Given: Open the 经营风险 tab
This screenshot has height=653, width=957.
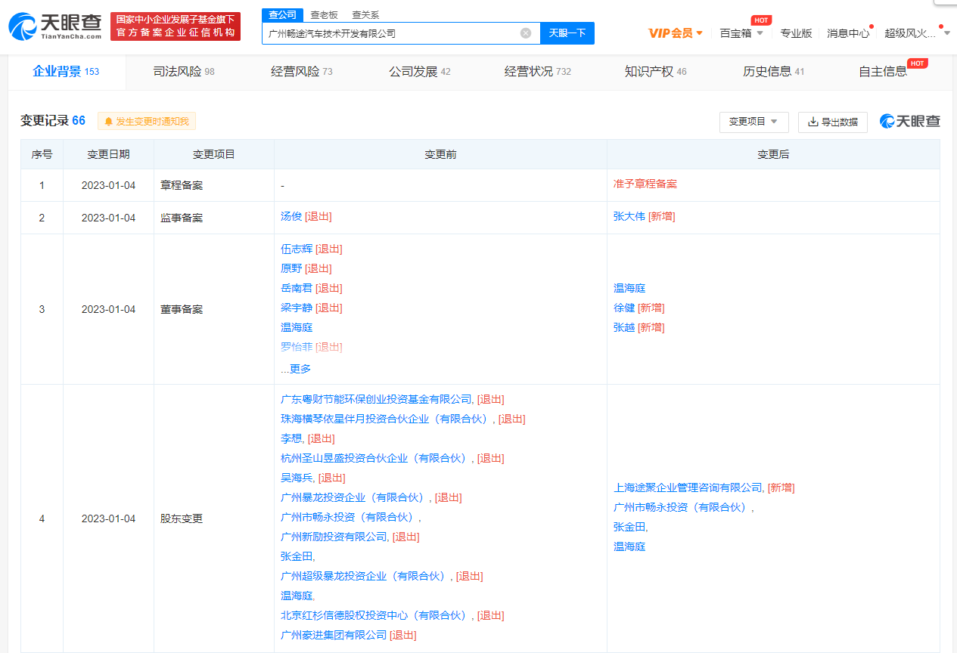Looking at the screenshot, I should point(302,72).
